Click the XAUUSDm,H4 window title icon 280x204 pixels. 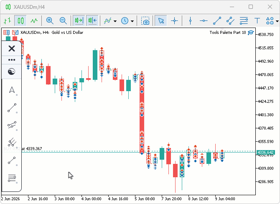[8, 7]
